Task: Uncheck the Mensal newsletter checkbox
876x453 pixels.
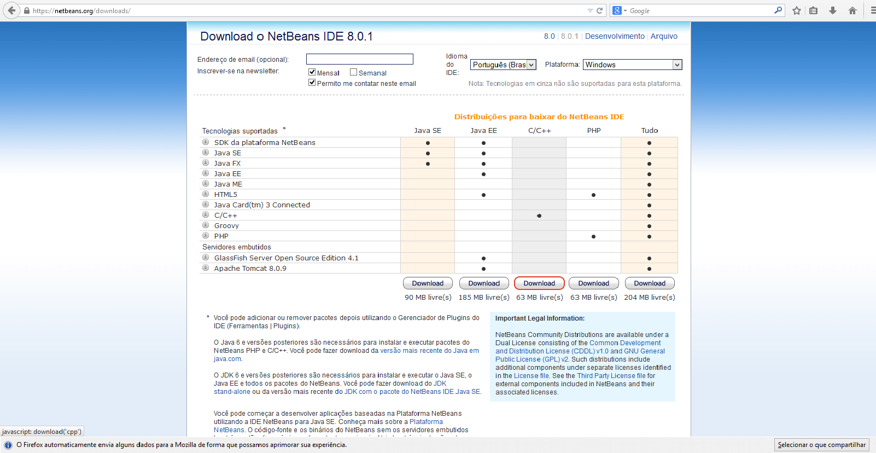Action: [x=312, y=72]
